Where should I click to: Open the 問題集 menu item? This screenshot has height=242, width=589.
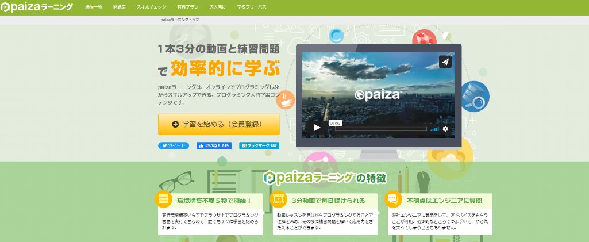point(119,7)
